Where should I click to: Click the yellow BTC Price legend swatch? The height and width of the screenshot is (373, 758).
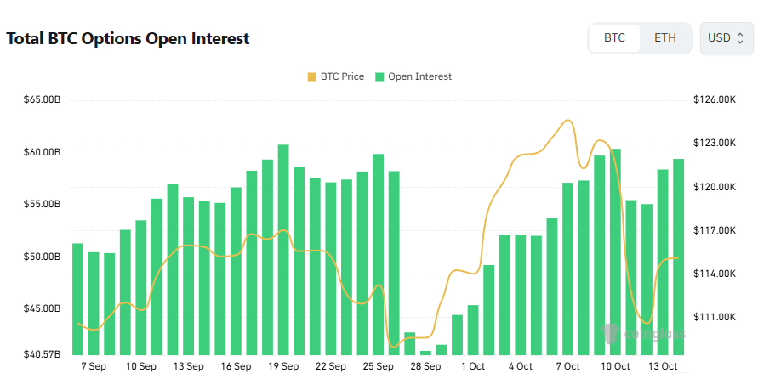coord(312,76)
